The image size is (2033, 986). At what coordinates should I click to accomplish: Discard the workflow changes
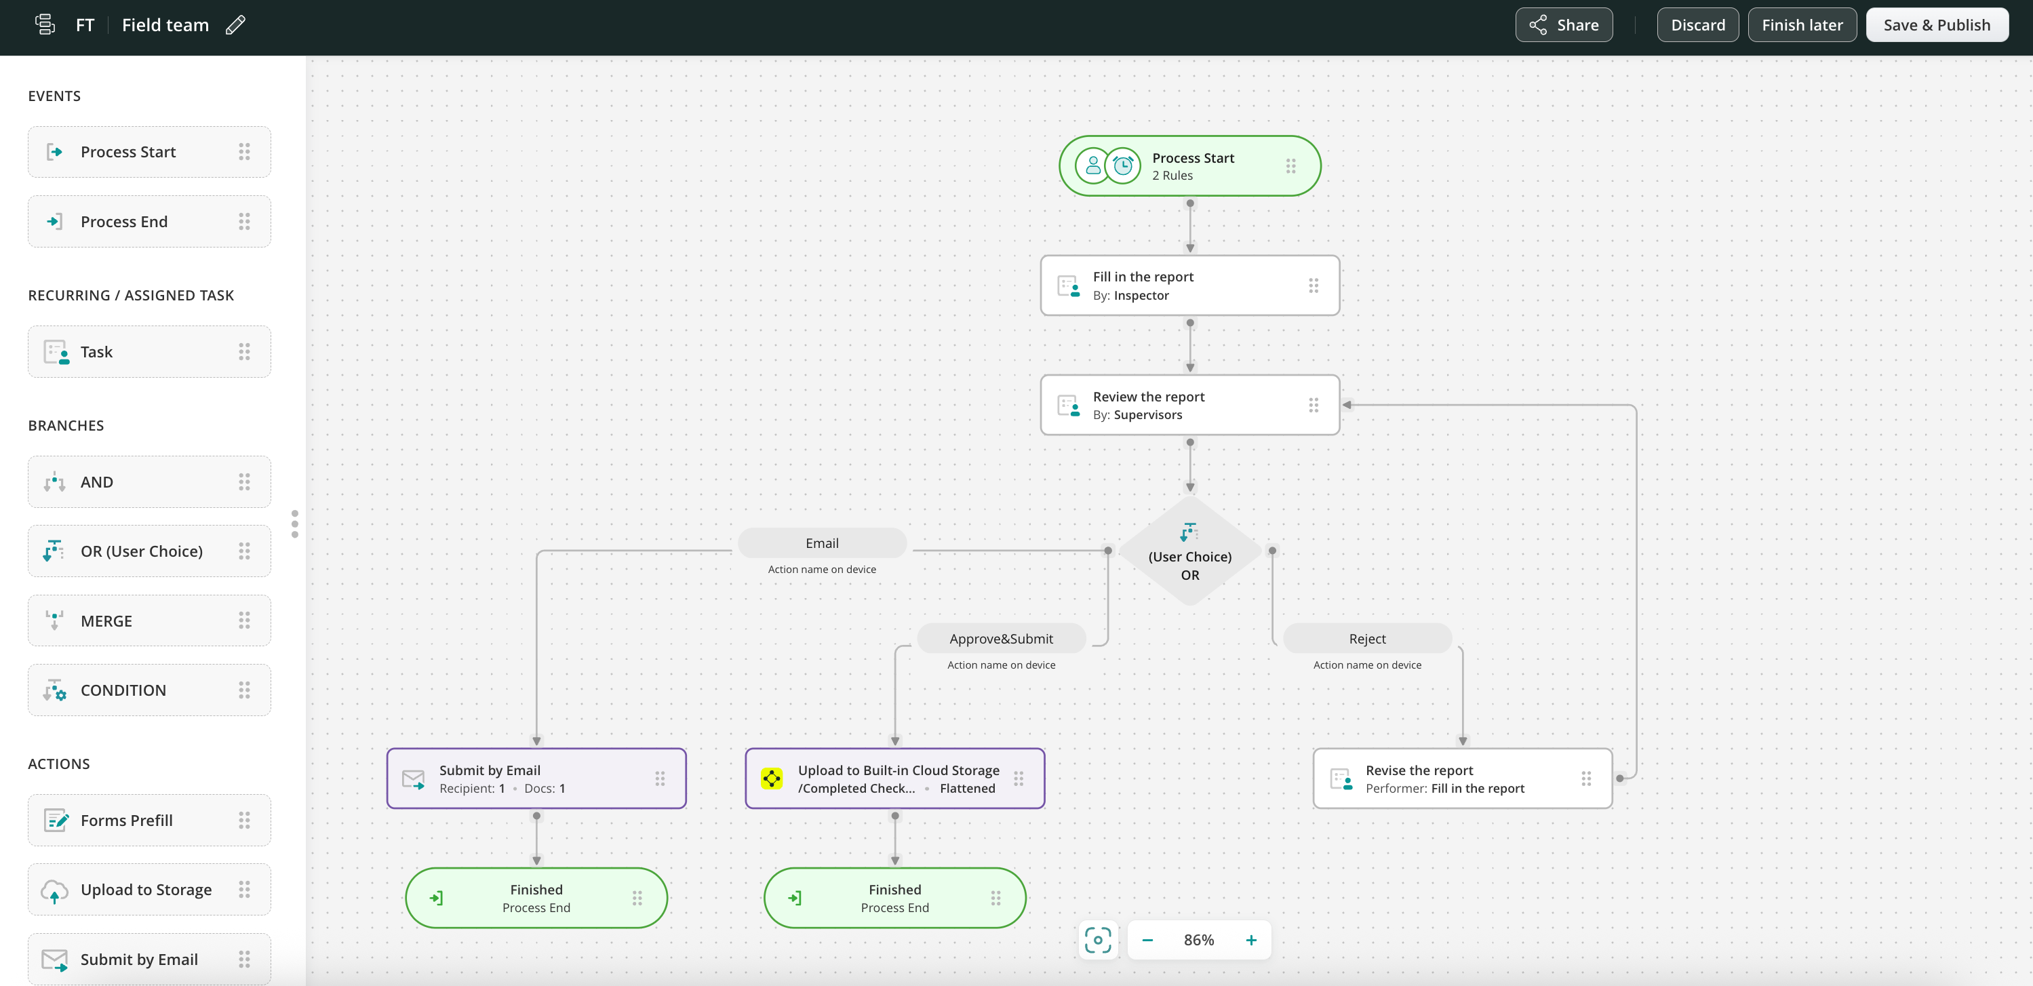1697,24
